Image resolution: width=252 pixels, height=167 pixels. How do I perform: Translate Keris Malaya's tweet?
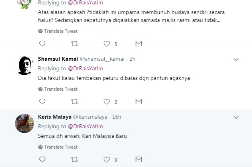(x=61, y=147)
